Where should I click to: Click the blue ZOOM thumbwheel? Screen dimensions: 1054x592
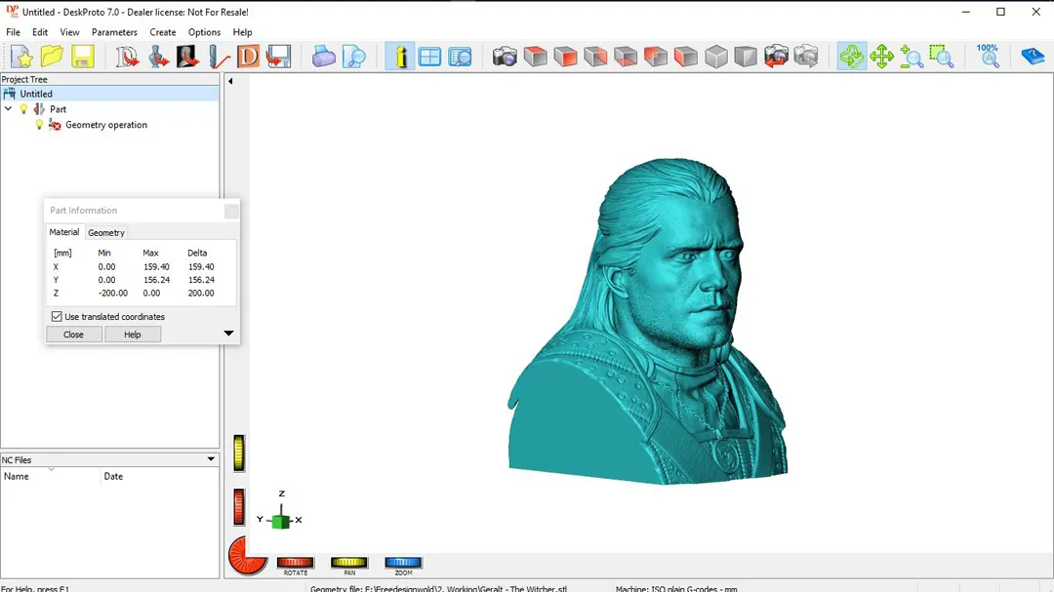tap(403, 563)
